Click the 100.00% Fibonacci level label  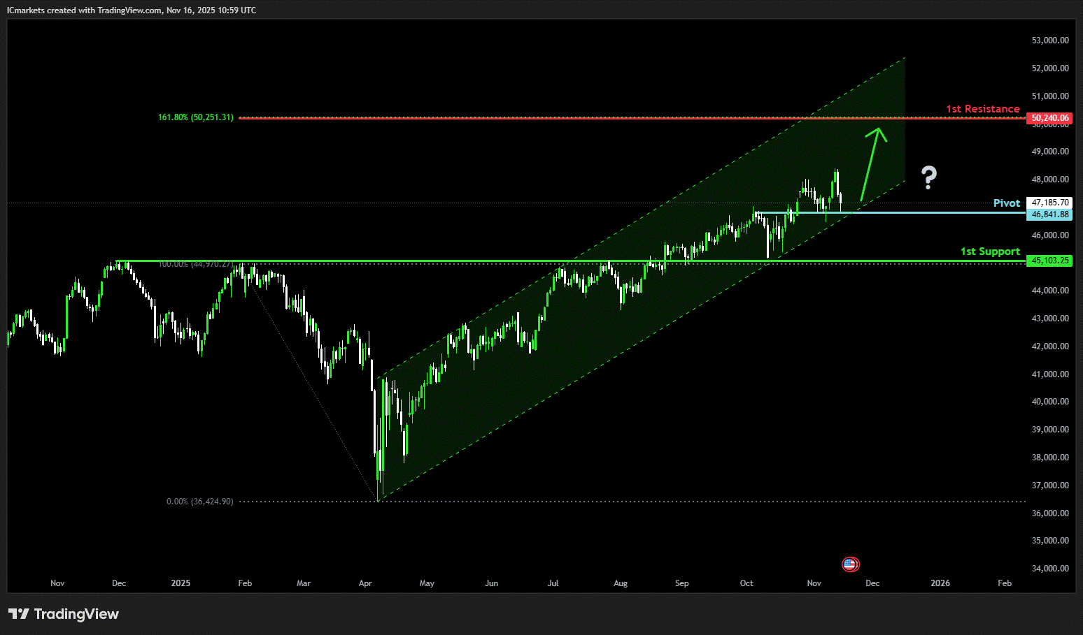tap(195, 264)
